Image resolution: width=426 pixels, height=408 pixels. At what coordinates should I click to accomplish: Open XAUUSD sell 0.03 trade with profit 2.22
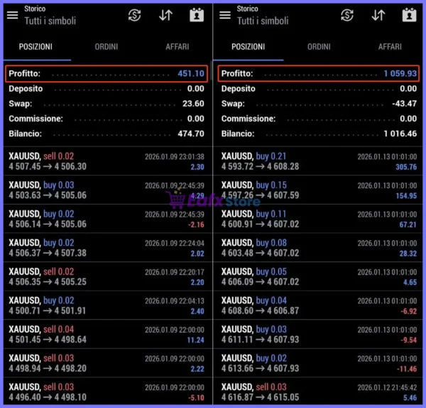pyautogui.click(x=108, y=363)
